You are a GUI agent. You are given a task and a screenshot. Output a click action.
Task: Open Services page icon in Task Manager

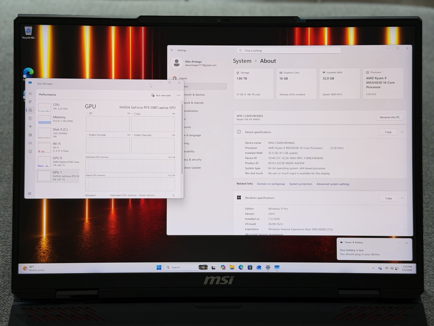click(30, 151)
